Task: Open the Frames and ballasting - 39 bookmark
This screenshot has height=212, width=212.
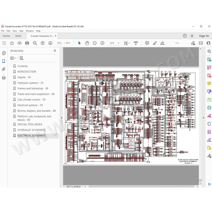Action: [33, 88]
